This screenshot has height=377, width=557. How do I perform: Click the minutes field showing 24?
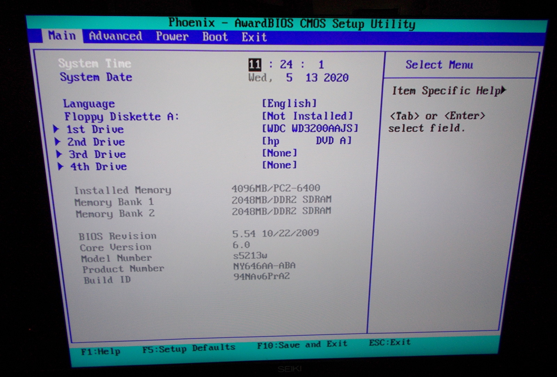pos(286,64)
